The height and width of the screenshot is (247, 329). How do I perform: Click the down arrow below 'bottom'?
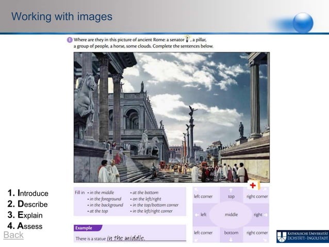click(231, 240)
